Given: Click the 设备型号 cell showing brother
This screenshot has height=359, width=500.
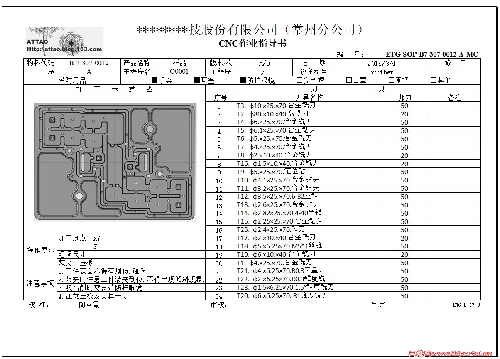Looking at the screenshot, I should 381,71.
